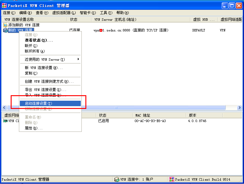The width and height of the screenshot is (244, 184).
Task: Click version value 4.0.0.8746
Action: click(x=197, y=121)
